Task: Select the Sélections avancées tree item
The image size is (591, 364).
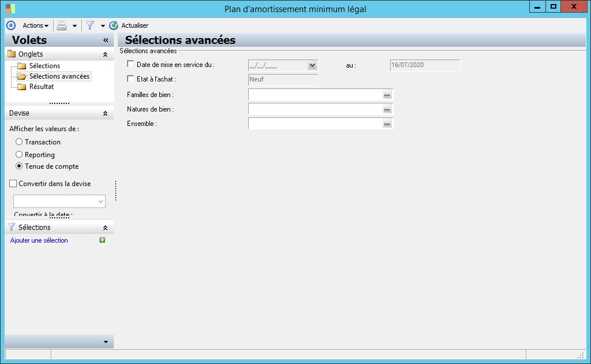Action: (x=59, y=76)
